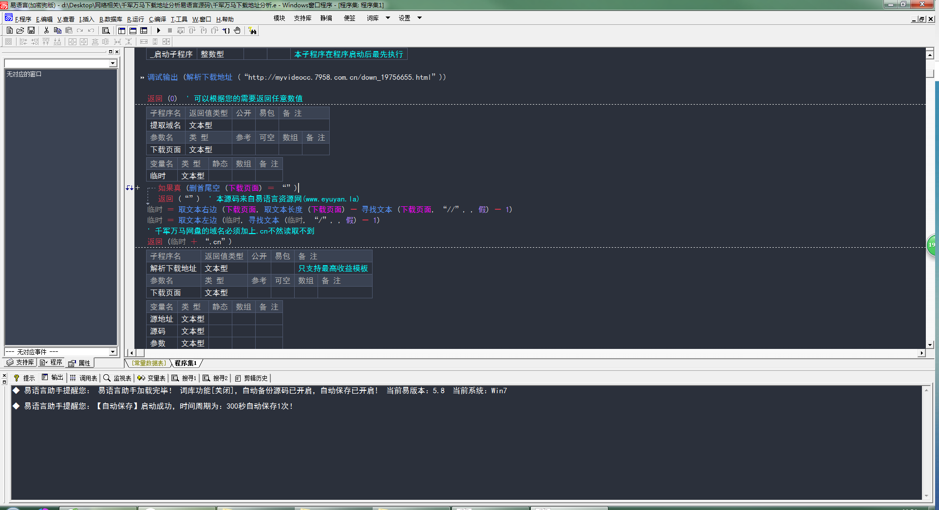Click the code editor horizontal scrollbar right arrow
Viewport: 939px width, 510px height.
pos(921,353)
